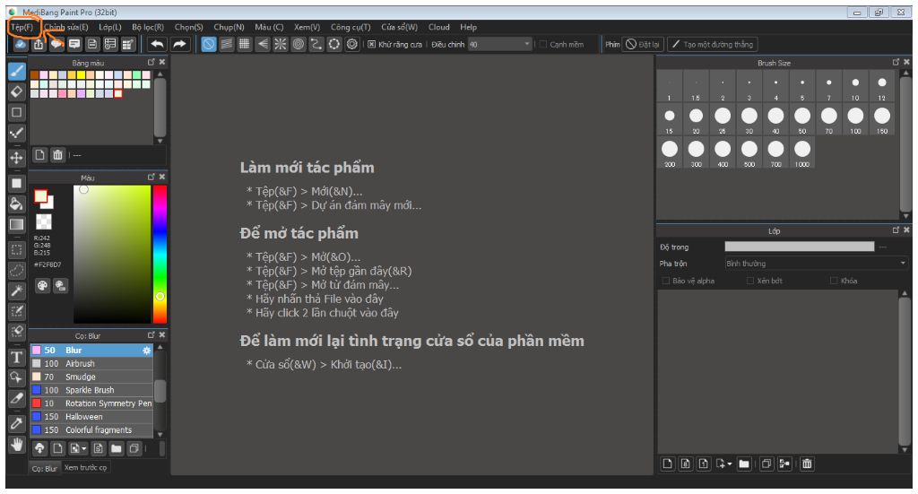Pick the yellow swatch in Bảng màu
This screenshot has width=918, height=494.
pos(81,75)
